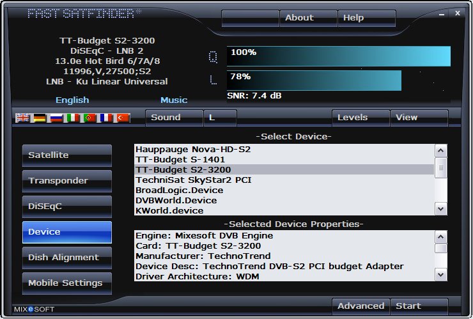Screen dimensions: 473x319
Task: Click the Engine: Mixesoft DVB Engine line
Action: [284, 236]
